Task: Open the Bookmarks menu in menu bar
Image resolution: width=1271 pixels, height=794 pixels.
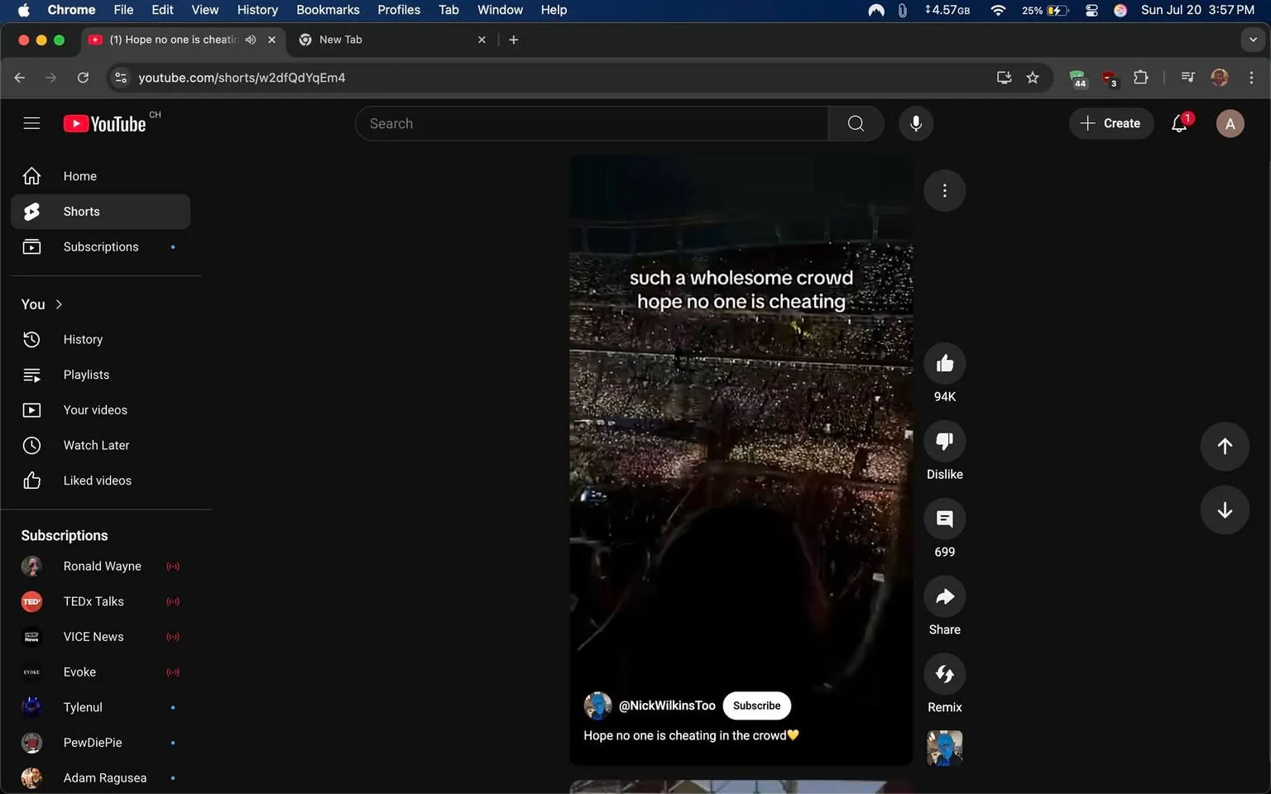Action: pyautogui.click(x=328, y=10)
